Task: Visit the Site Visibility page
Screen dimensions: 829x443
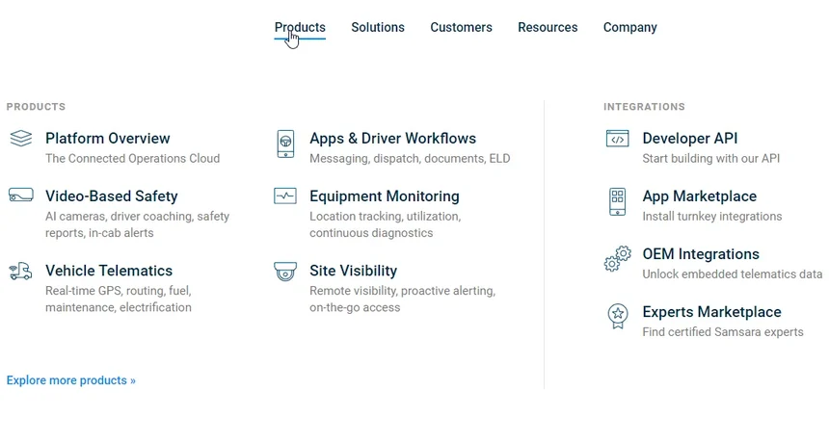Action: pyautogui.click(x=353, y=271)
